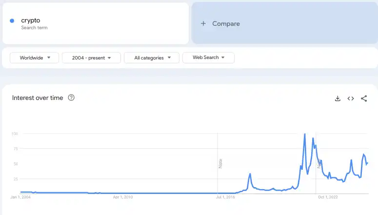Click the plus icon beside Compare

click(203, 23)
